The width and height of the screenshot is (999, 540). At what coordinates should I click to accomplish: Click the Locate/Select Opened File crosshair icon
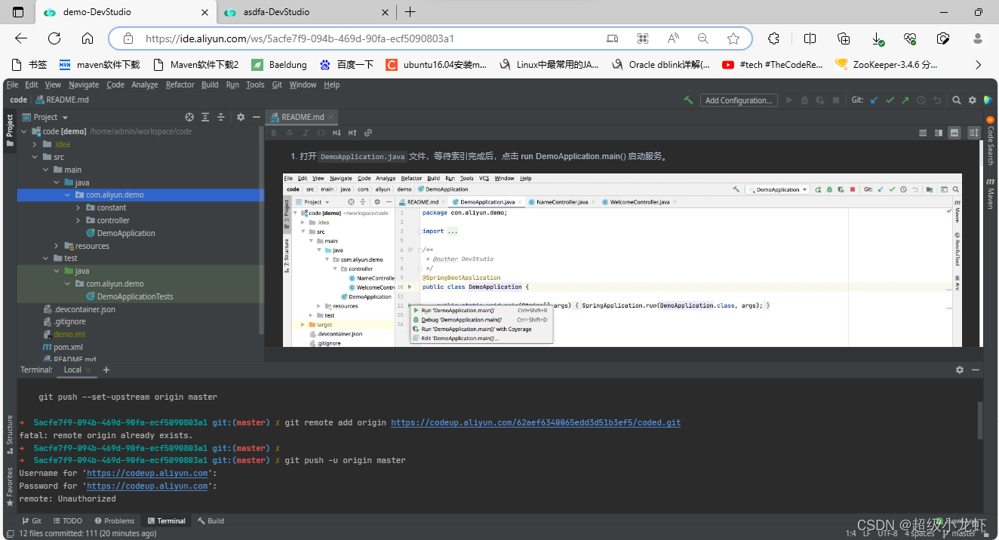189,117
